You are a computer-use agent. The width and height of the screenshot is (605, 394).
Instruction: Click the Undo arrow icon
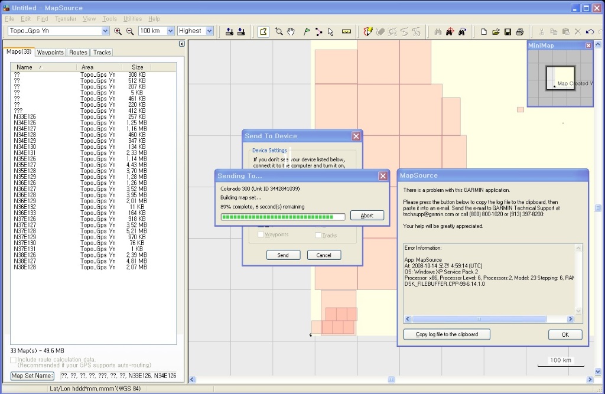pos(590,32)
